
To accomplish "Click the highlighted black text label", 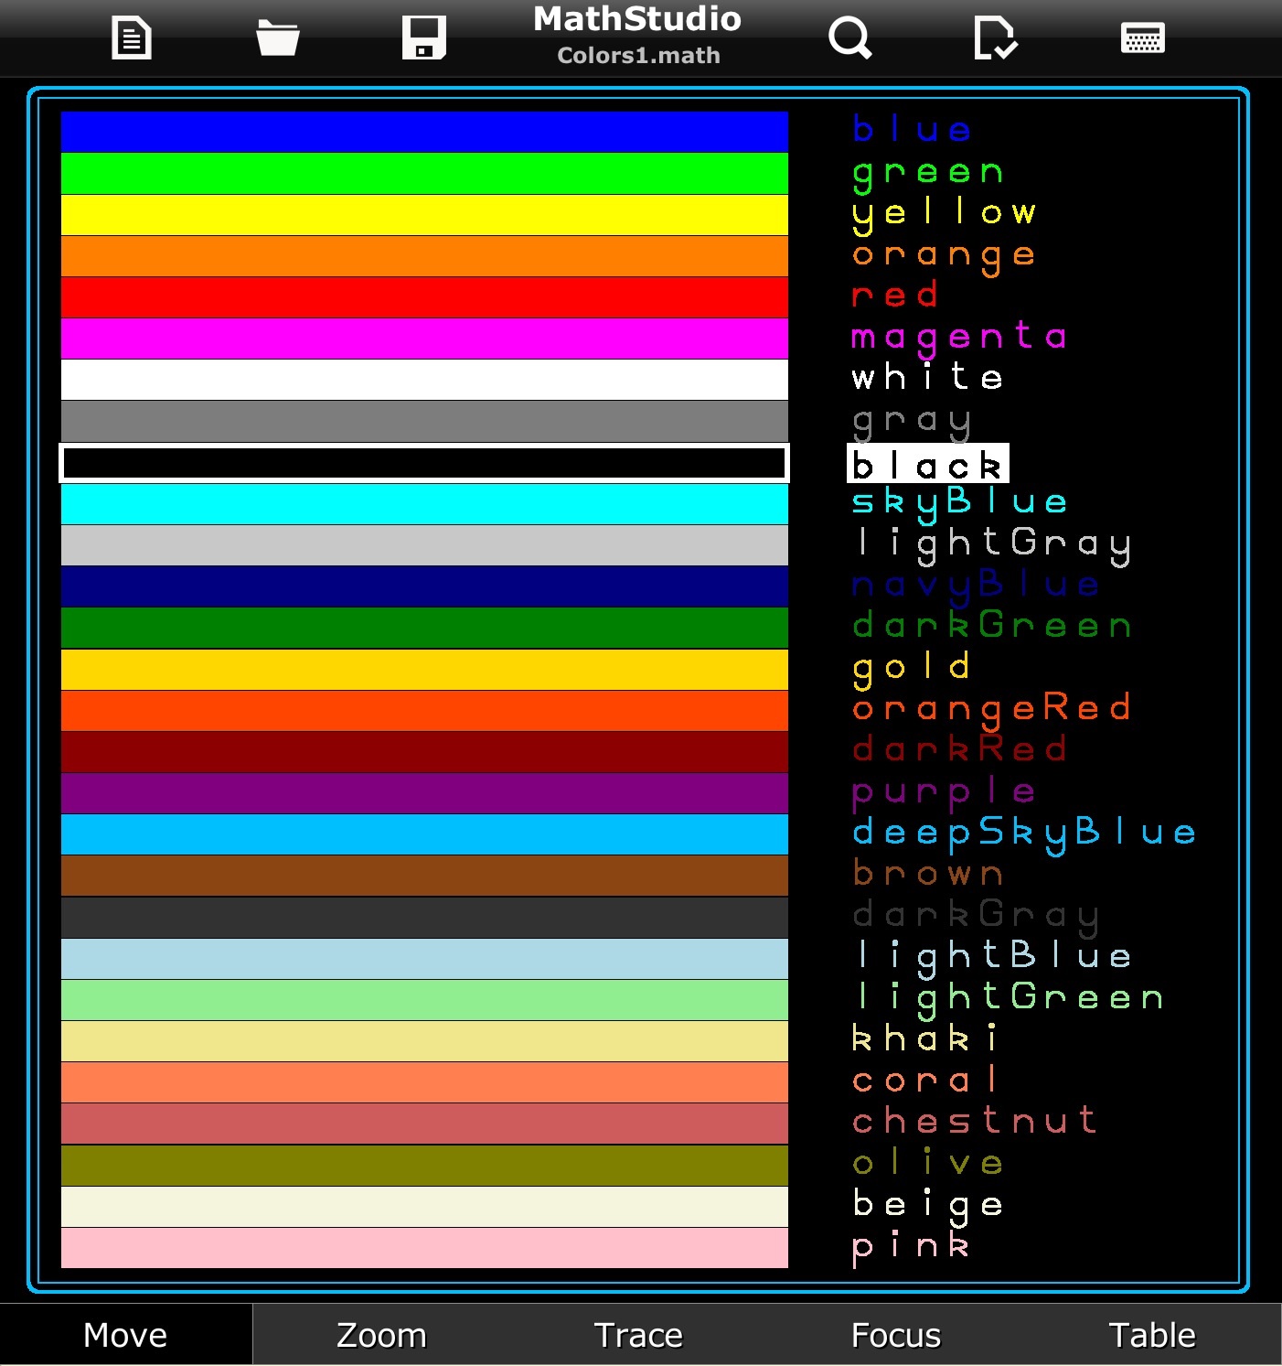I will pyautogui.click(x=927, y=465).
